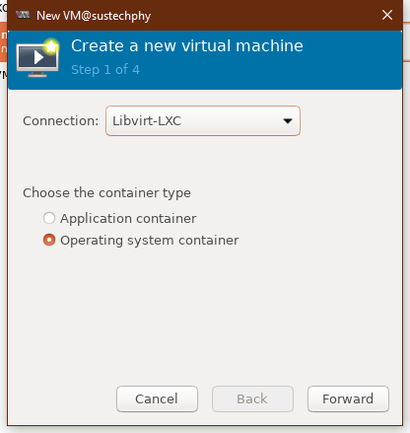This screenshot has width=410, height=433.
Task: Click the "Step 1 of 4" indicator text
Action: click(x=105, y=70)
